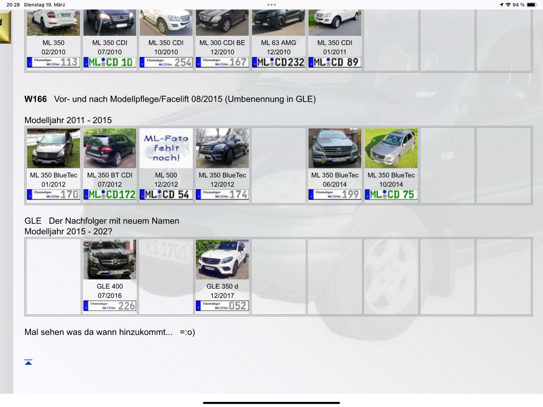Open the 'ML-Foto fehlt noch!' placeholder image
Viewport: 543px width, 407px height.
click(x=166, y=148)
